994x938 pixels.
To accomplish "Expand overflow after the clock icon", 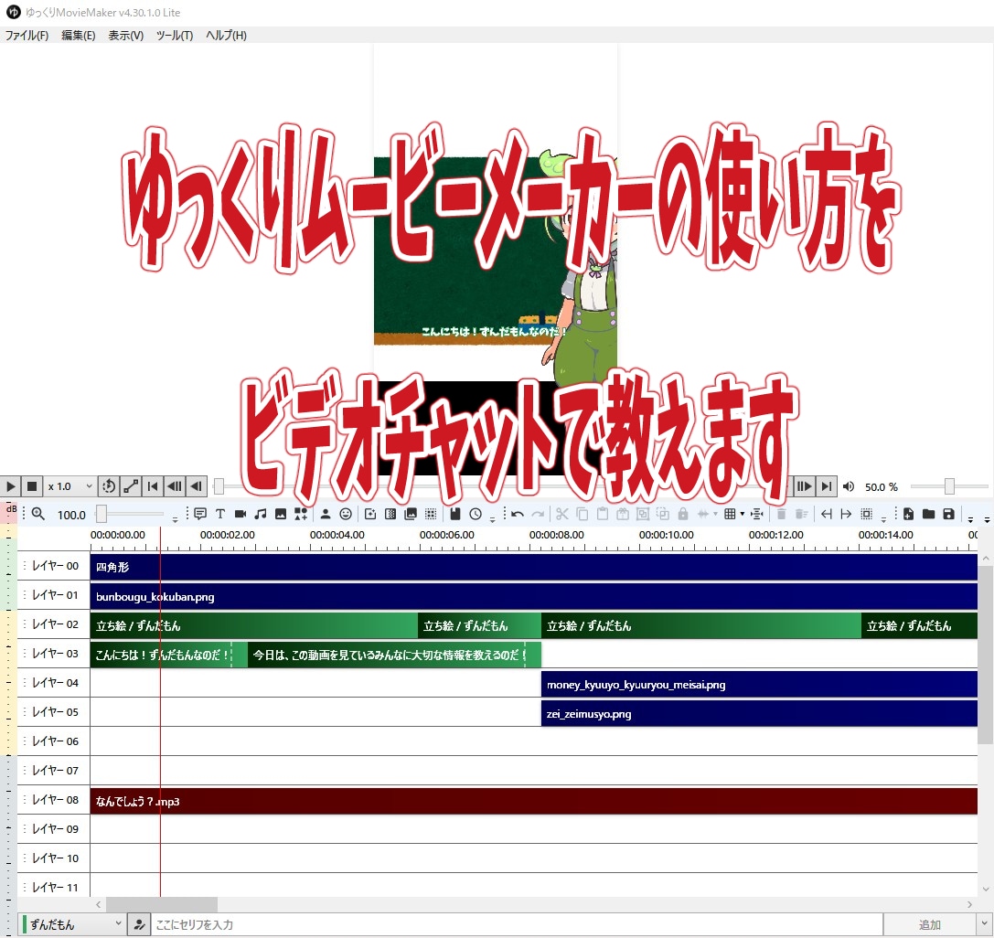I will [x=493, y=519].
